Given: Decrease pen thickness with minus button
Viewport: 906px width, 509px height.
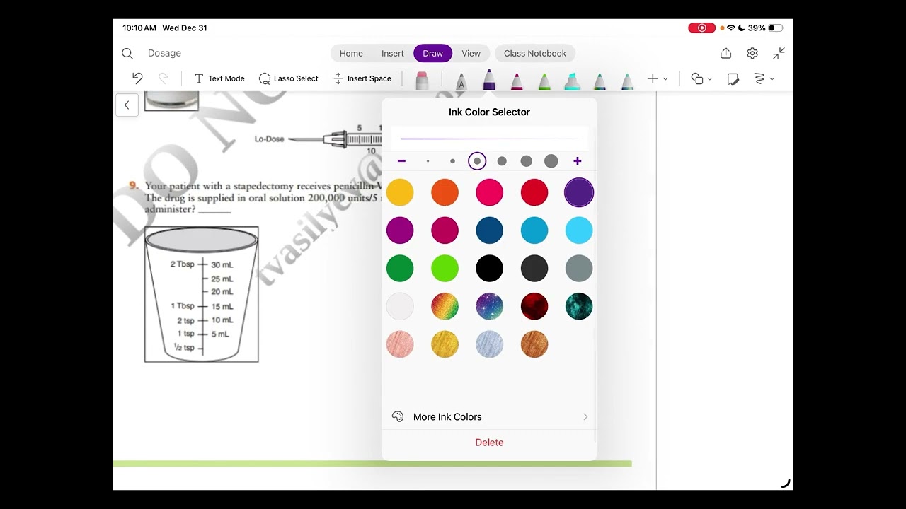Looking at the screenshot, I should (401, 161).
